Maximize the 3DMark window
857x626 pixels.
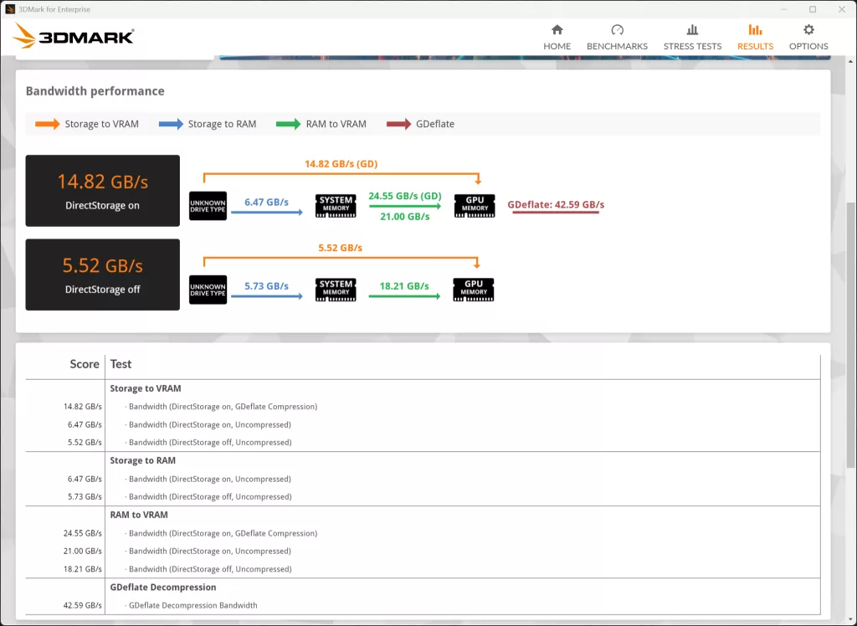[813, 9]
